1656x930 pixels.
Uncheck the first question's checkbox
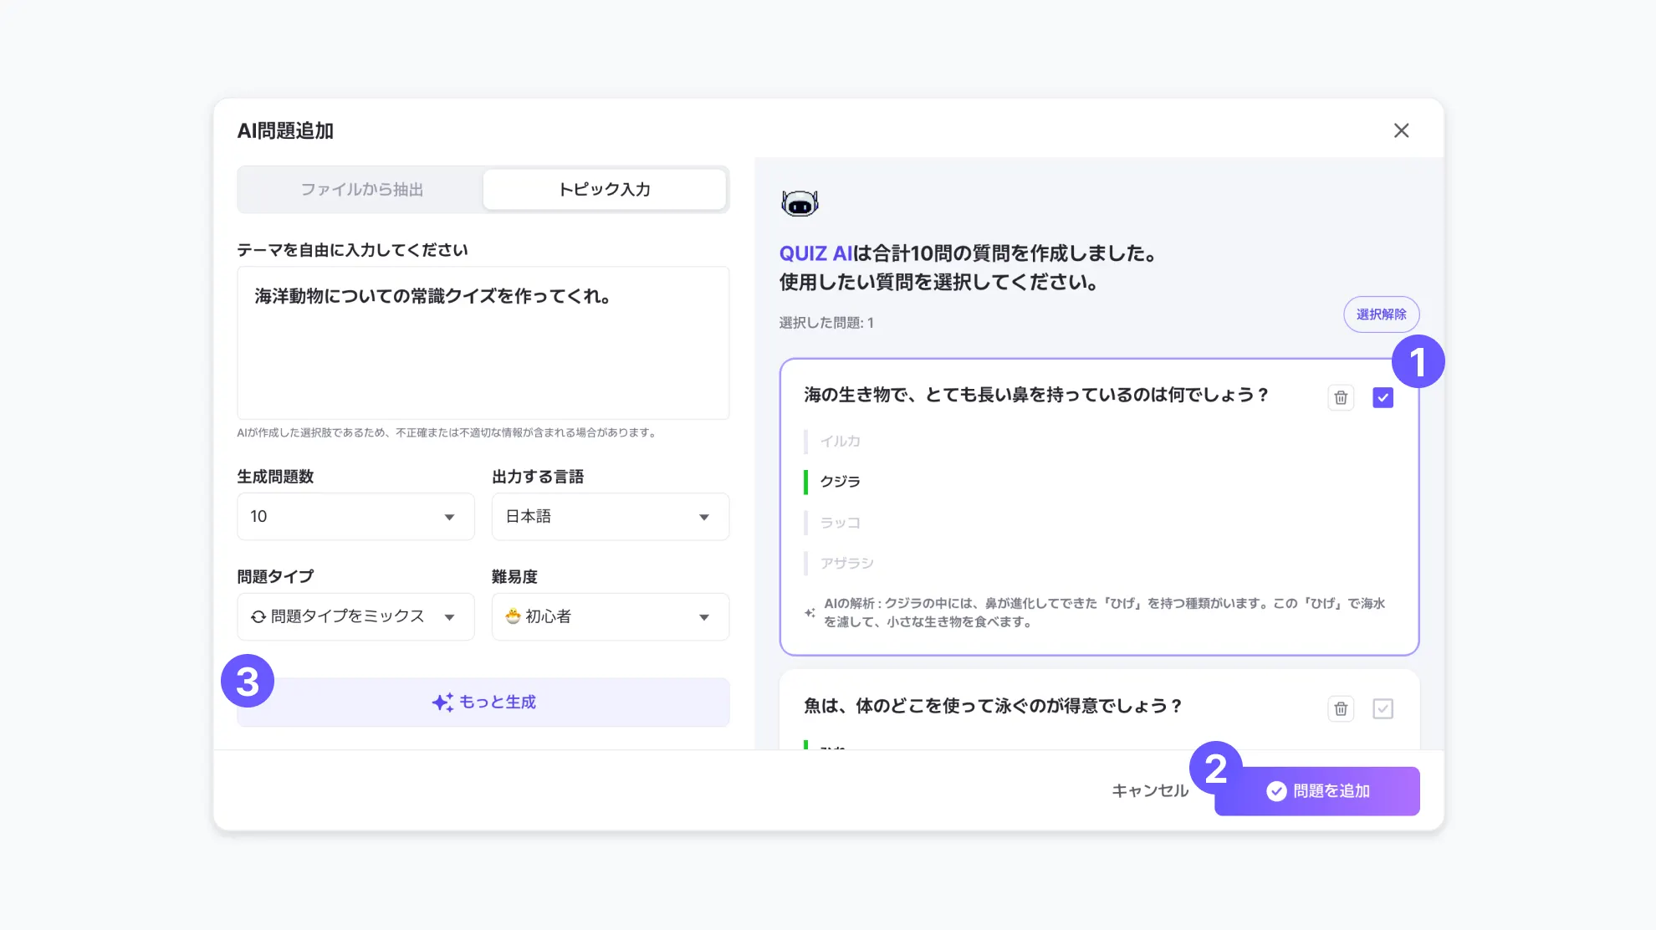[1383, 398]
